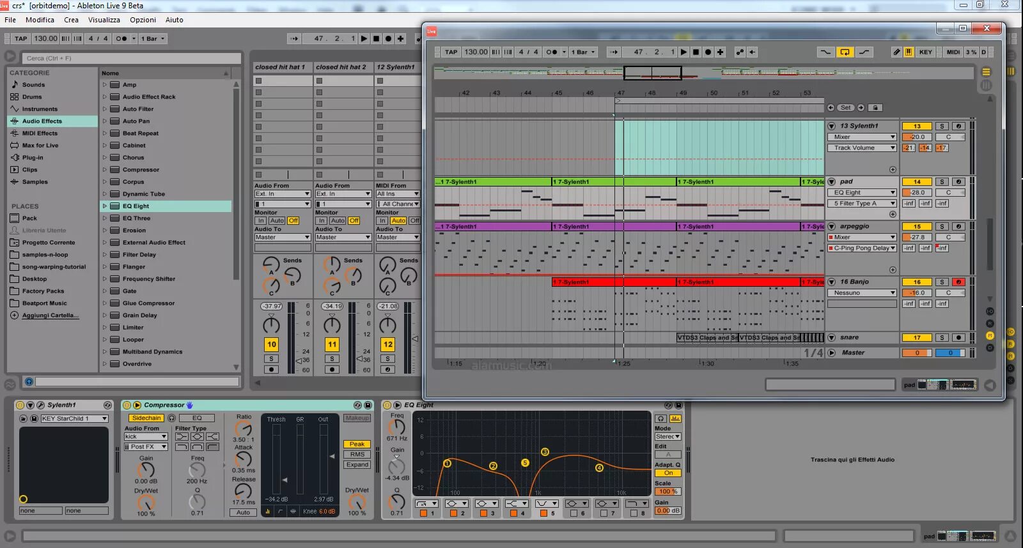Expand the Glue Compressor folder in browser

point(105,303)
